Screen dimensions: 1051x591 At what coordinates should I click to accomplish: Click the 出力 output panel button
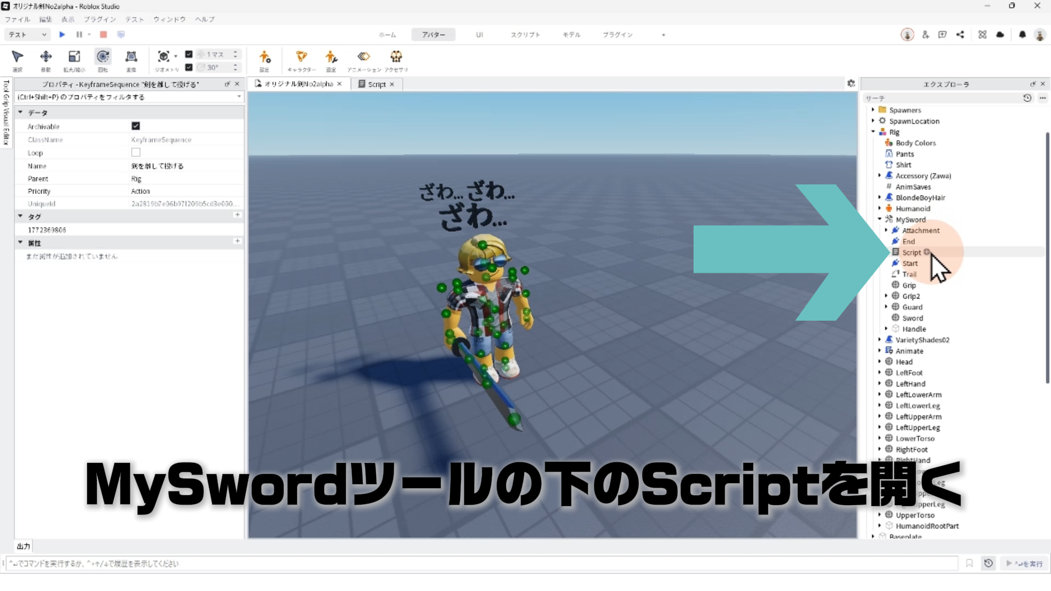(x=24, y=546)
